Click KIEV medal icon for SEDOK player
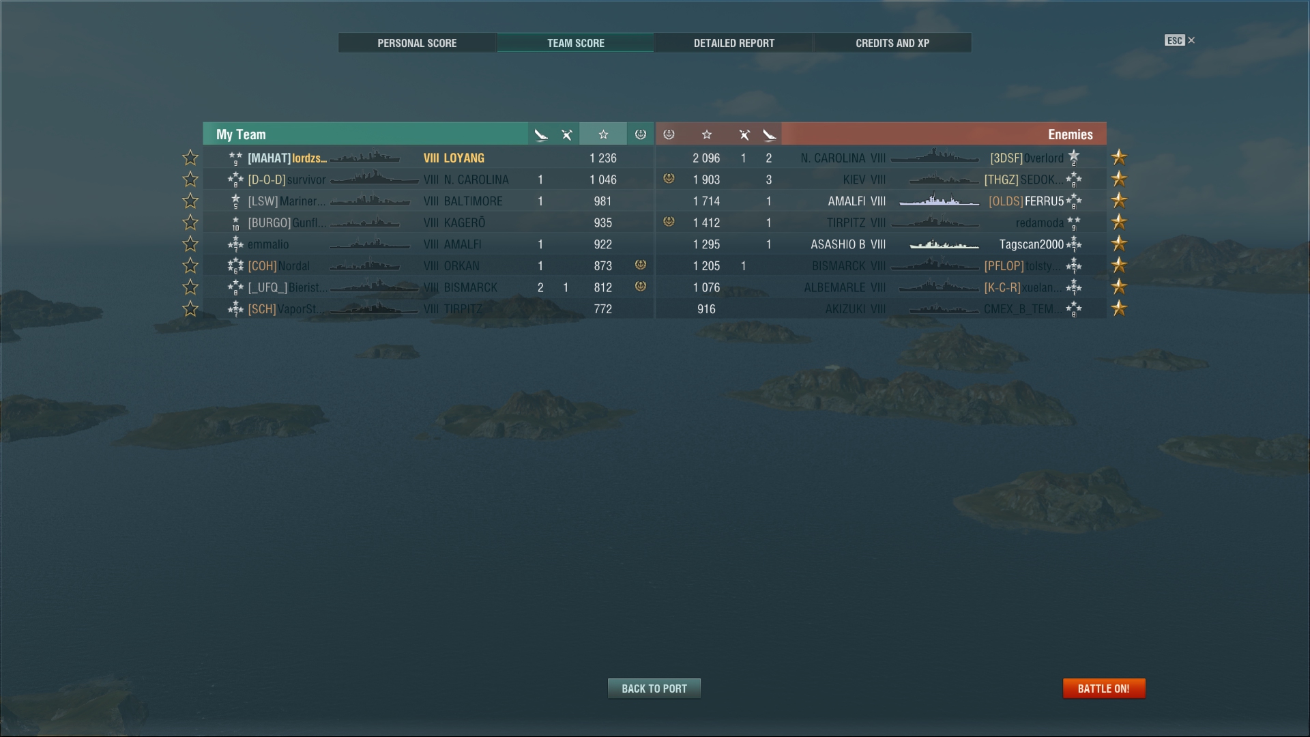The width and height of the screenshot is (1310, 737). (669, 179)
